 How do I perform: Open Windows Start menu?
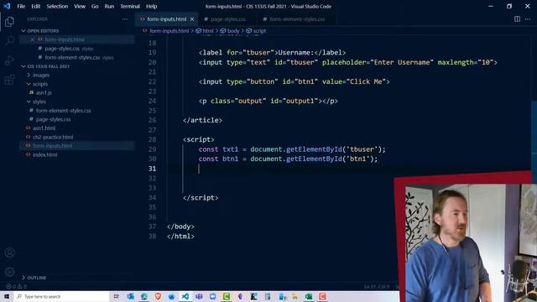click(x=7, y=296)
